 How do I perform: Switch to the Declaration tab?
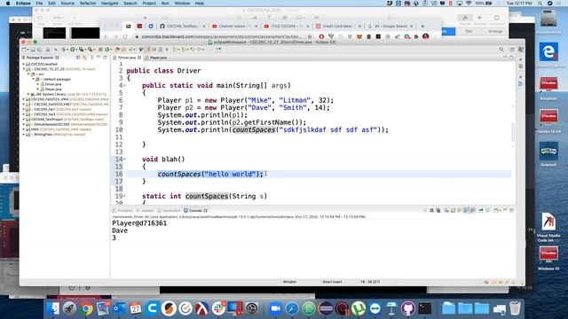click(x=170, y=211)
